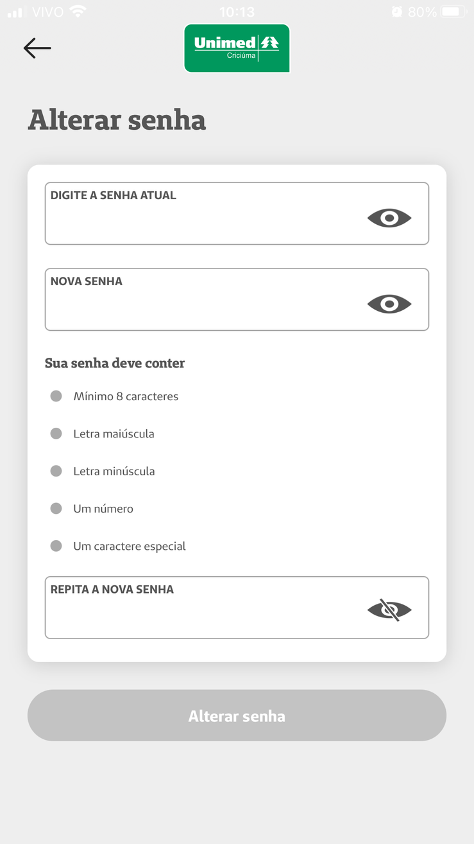Show the repeated new password
The height and width of the screenshot is (844, 474).
(x=389, y=610)
